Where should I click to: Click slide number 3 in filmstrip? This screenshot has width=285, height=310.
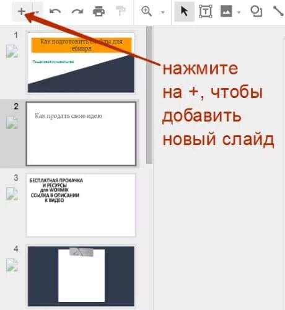pyautogui.click(x=16, y=177)
